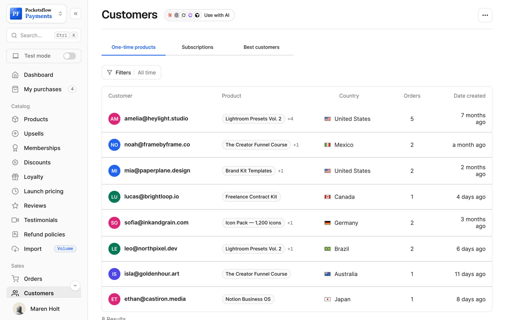The height and width of the screenshot is (320, 512).
Task: Click Freelance Contract Kit product tag
Action: pos(251,197)
